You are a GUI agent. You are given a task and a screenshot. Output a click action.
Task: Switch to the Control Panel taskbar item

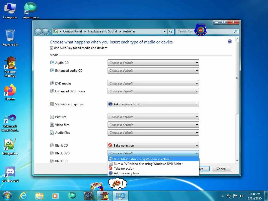121,196
